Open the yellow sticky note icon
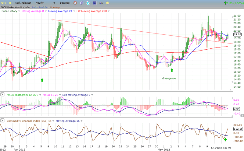This screenshot has width=244, height=151. [x=107, y=3]
